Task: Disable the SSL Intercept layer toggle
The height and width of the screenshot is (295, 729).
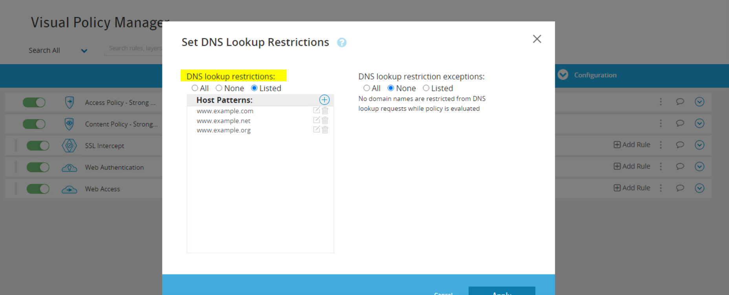Action: point(38,145)
